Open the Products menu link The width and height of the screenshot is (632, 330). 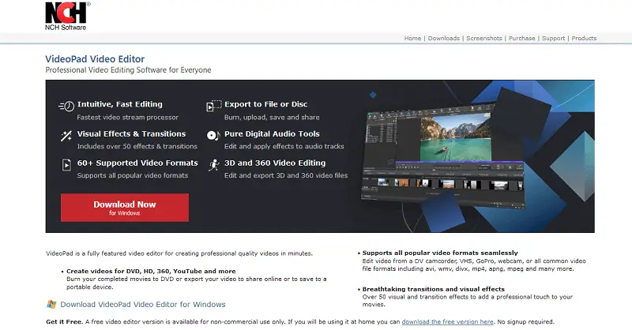584,38
